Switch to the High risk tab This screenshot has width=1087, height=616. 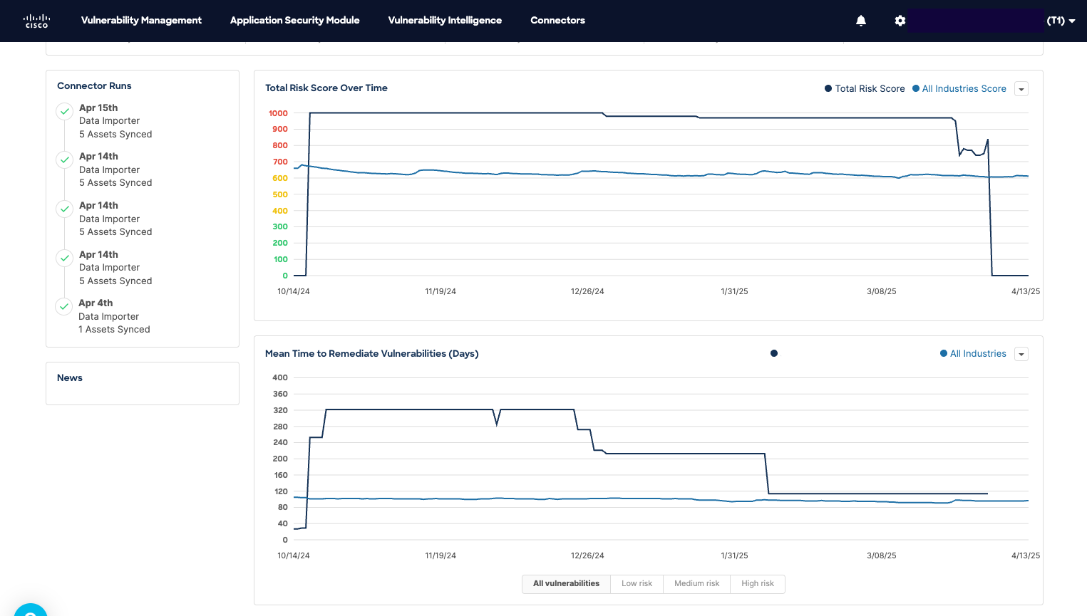point(757,583)
